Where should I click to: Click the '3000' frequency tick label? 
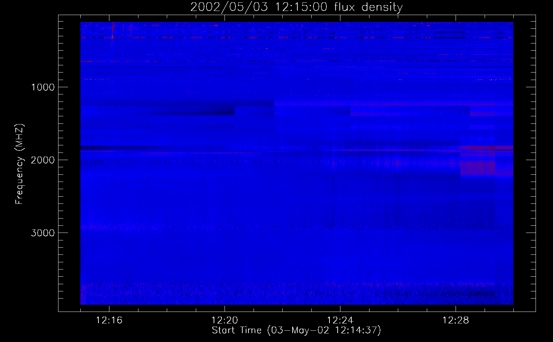(43, 233)
